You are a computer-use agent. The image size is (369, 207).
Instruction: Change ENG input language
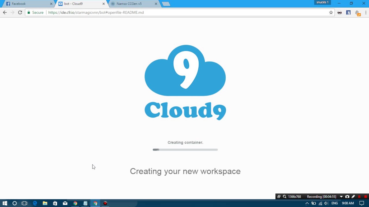pyautogui.click(x=334, y=203)
